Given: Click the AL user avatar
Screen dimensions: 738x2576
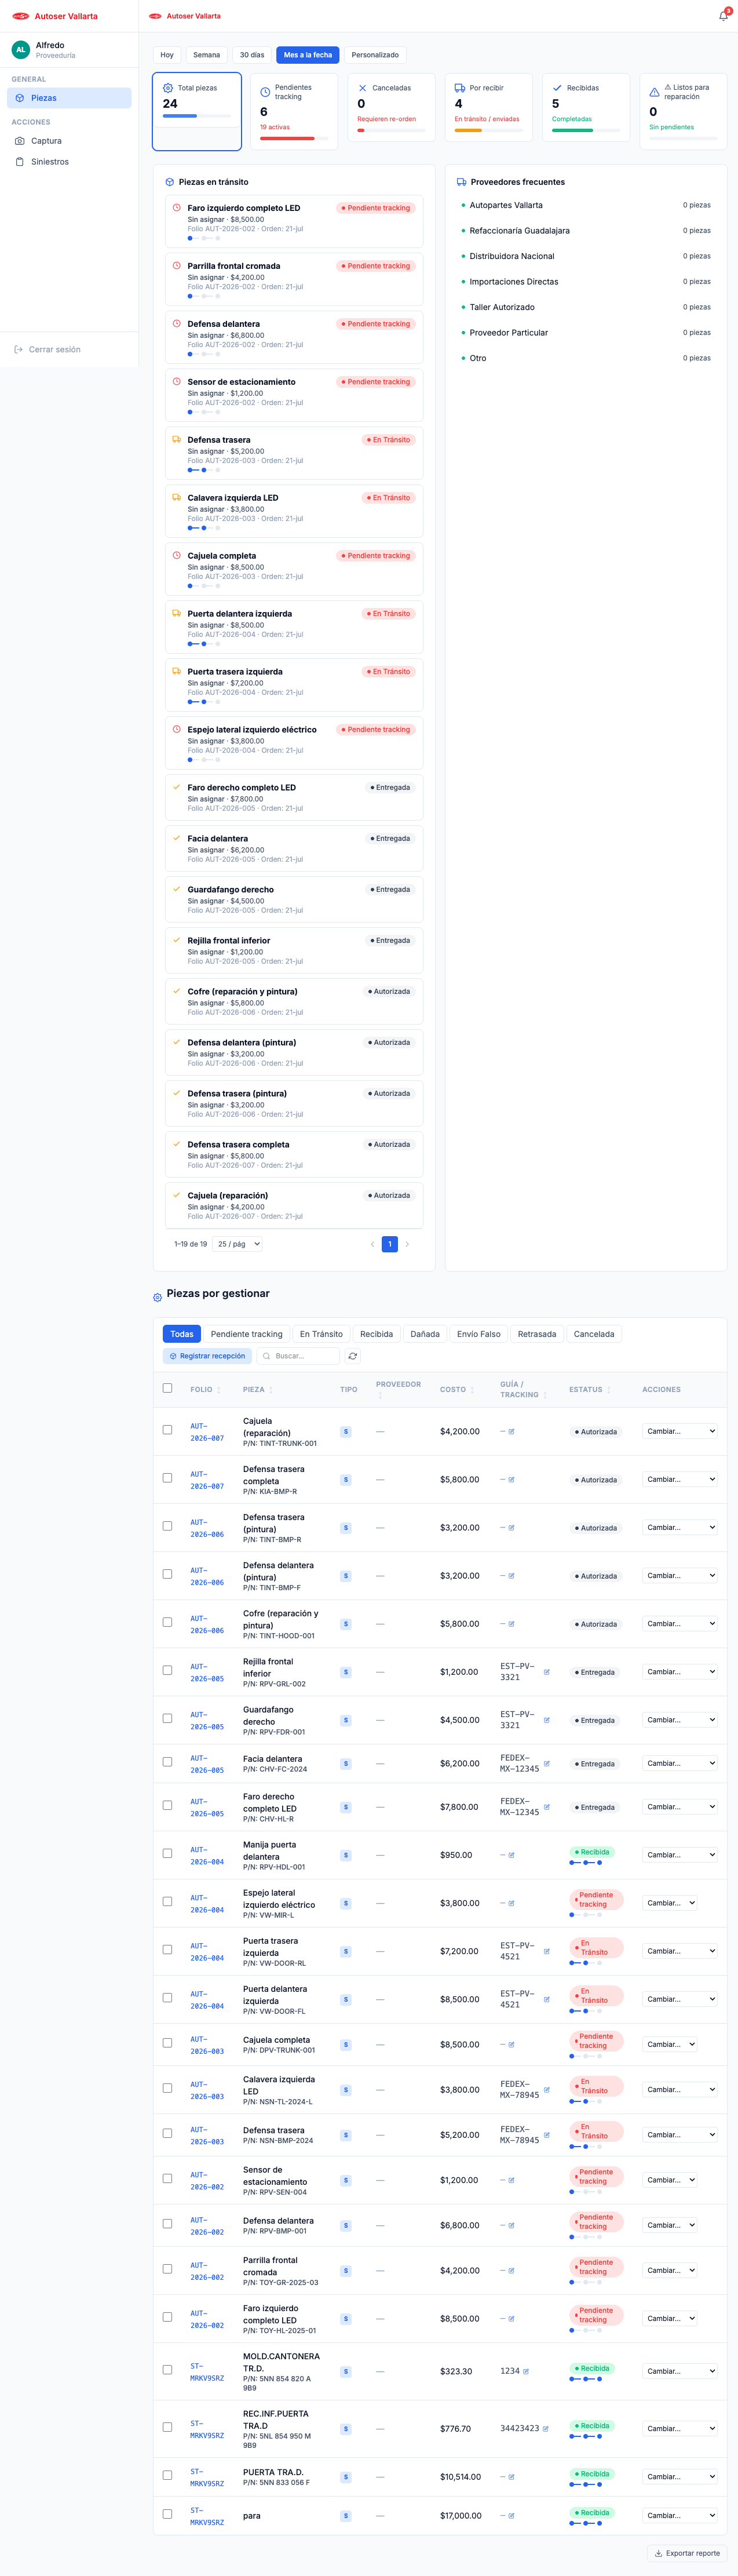Looking at the screenshot, I should (x=20, y=50).
